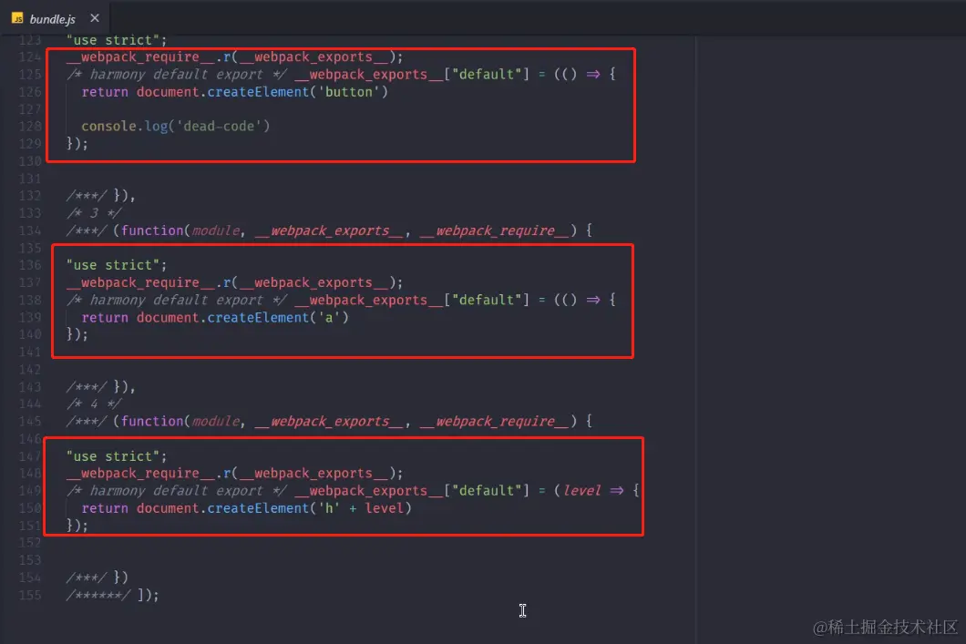This screenshot has height=644, width=966.
Task: Click the 'dead-code' string in console.log
Action: click(219, 127)
